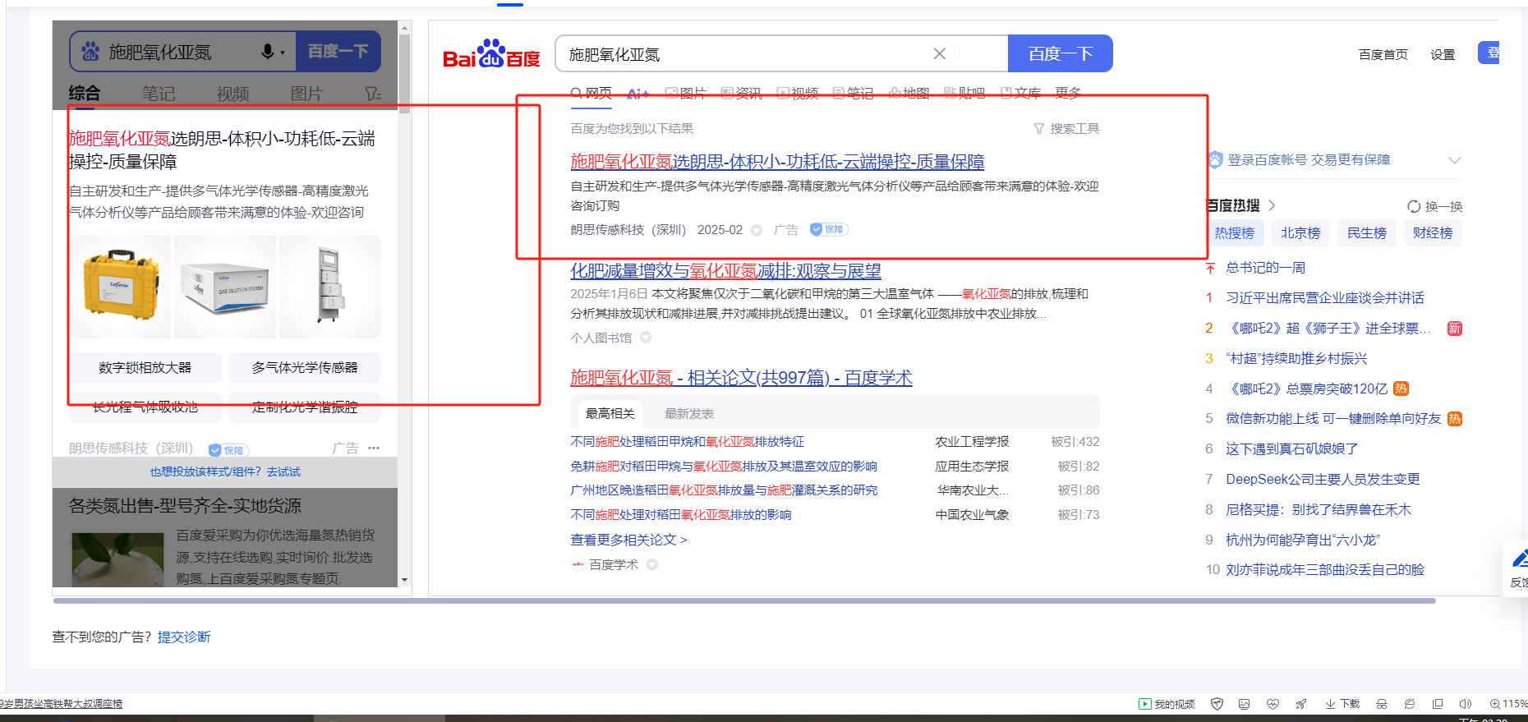Toggle 最新发表 paper sorting

(688, 413)
